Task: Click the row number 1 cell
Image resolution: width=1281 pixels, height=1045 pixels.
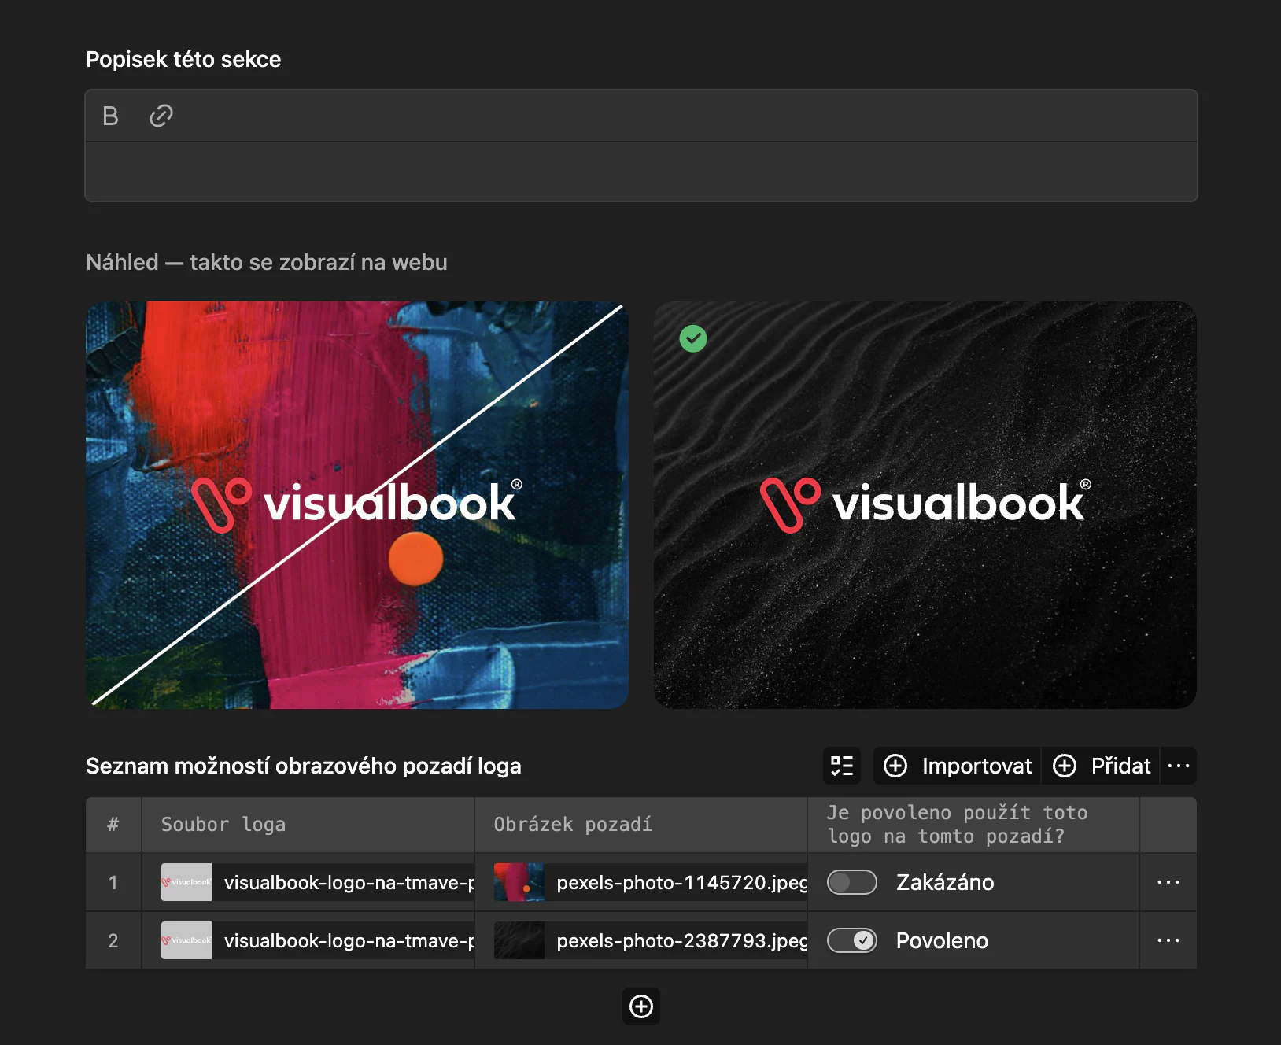Action: click(113, 882)
